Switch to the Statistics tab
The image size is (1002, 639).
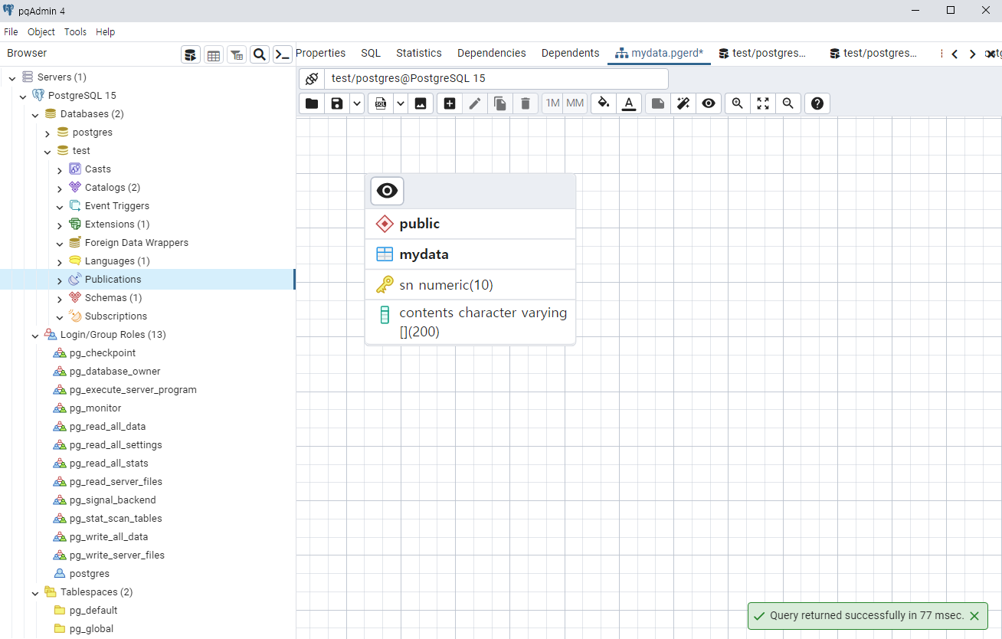[419, 53]
